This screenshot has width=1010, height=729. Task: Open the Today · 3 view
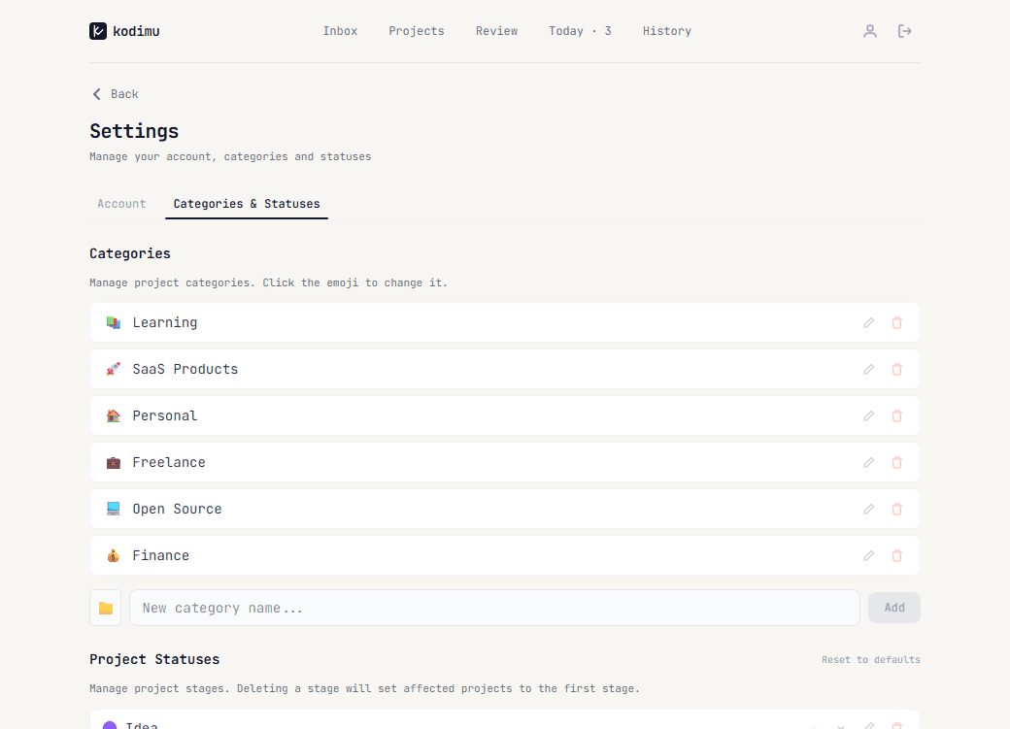point(580,31)
